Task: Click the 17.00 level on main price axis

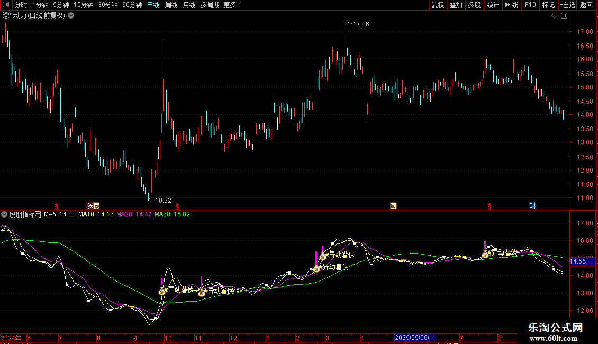Action: (x=585, y=32)
